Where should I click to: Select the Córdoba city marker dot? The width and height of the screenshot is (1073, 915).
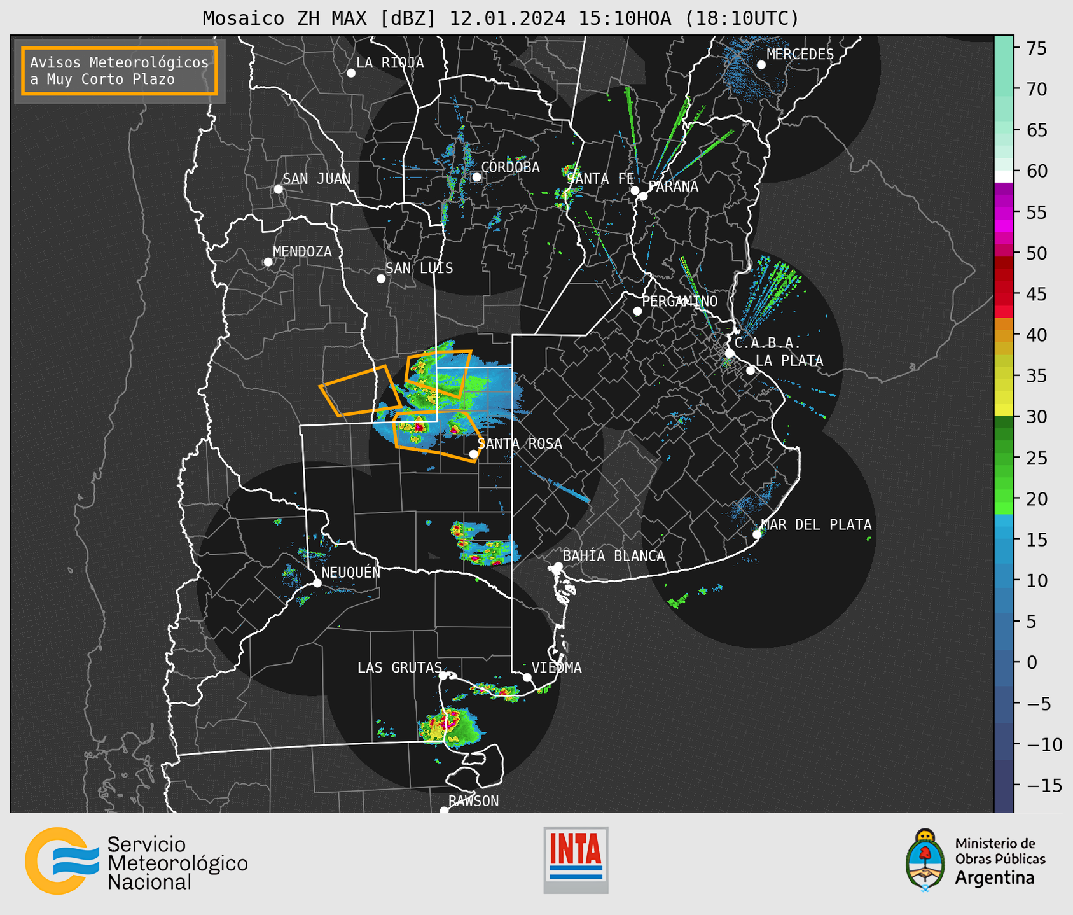(476, 177)
